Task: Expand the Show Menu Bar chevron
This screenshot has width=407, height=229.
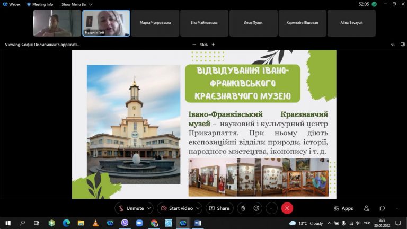Action: pos(91,4)
